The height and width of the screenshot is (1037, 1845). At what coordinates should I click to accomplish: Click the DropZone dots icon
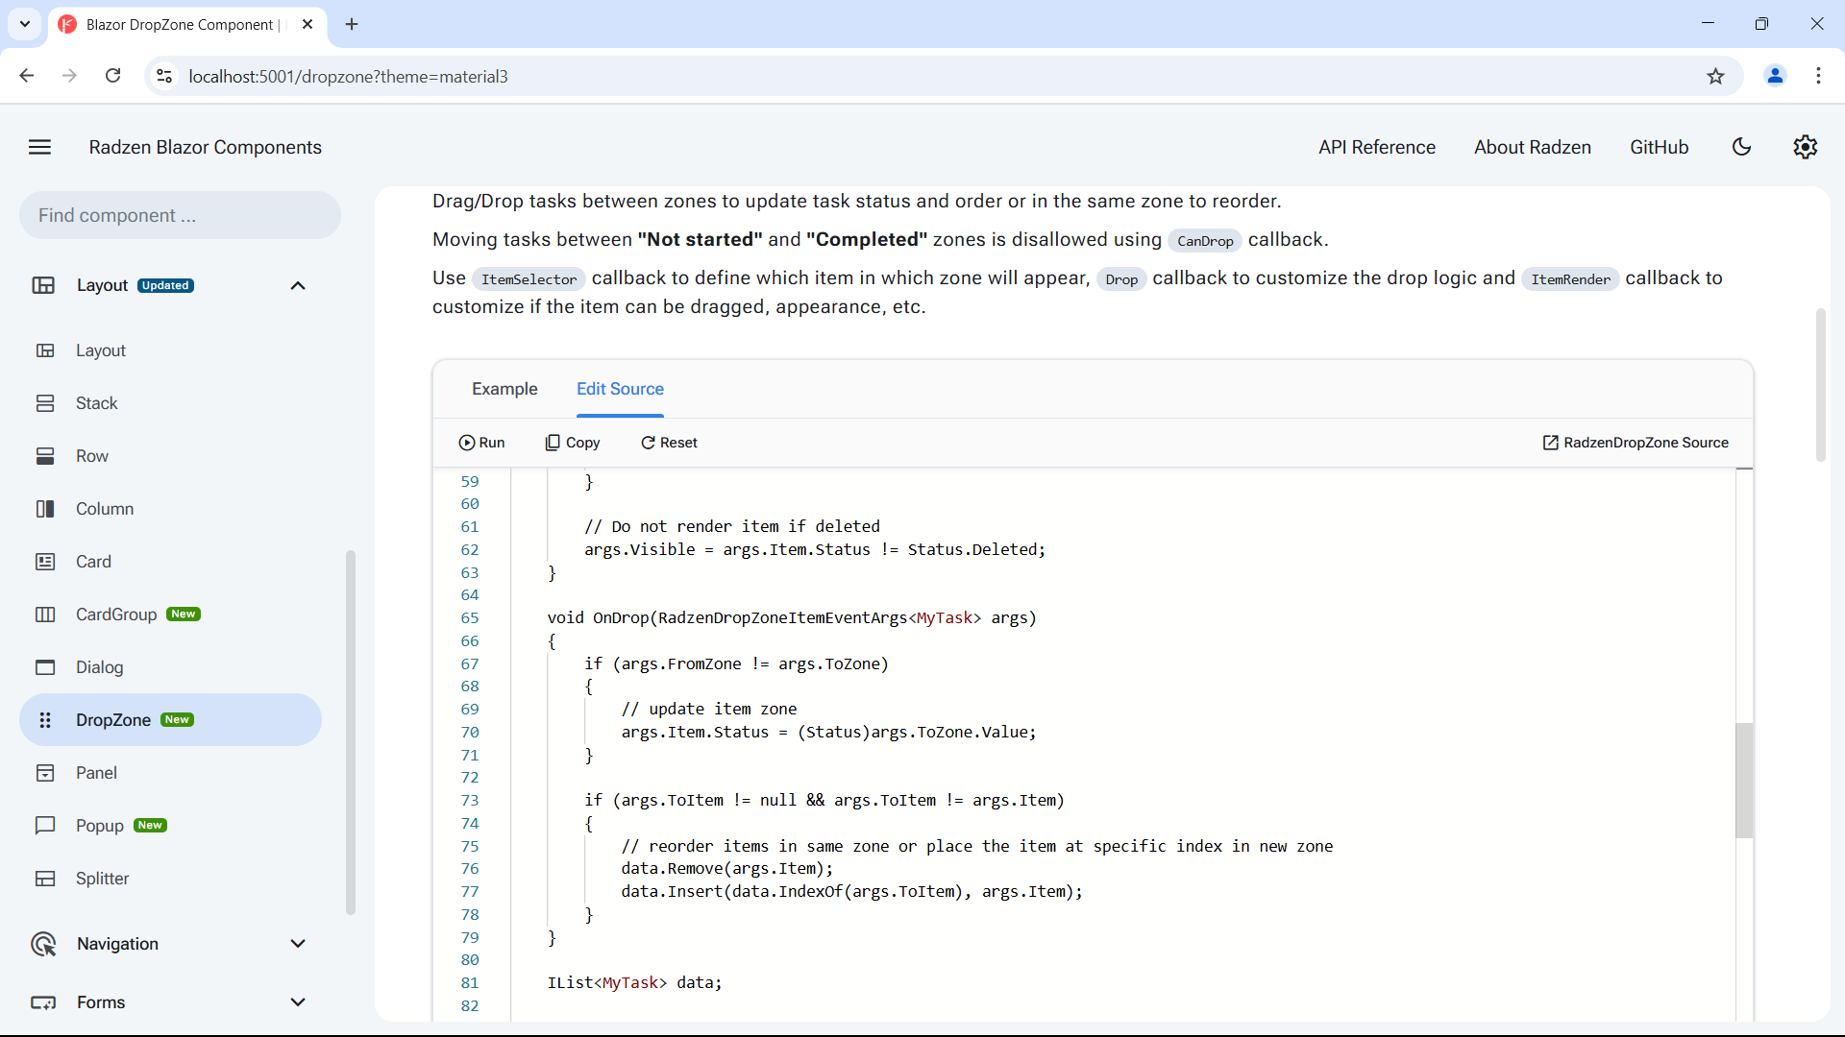coord(45,720)
